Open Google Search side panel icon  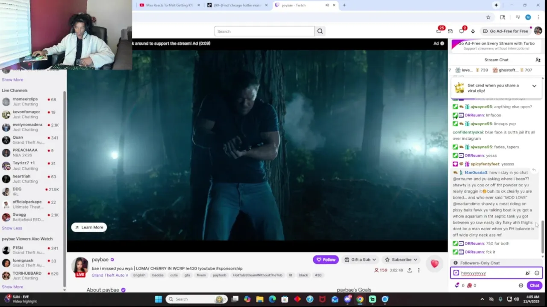point(503,17)
